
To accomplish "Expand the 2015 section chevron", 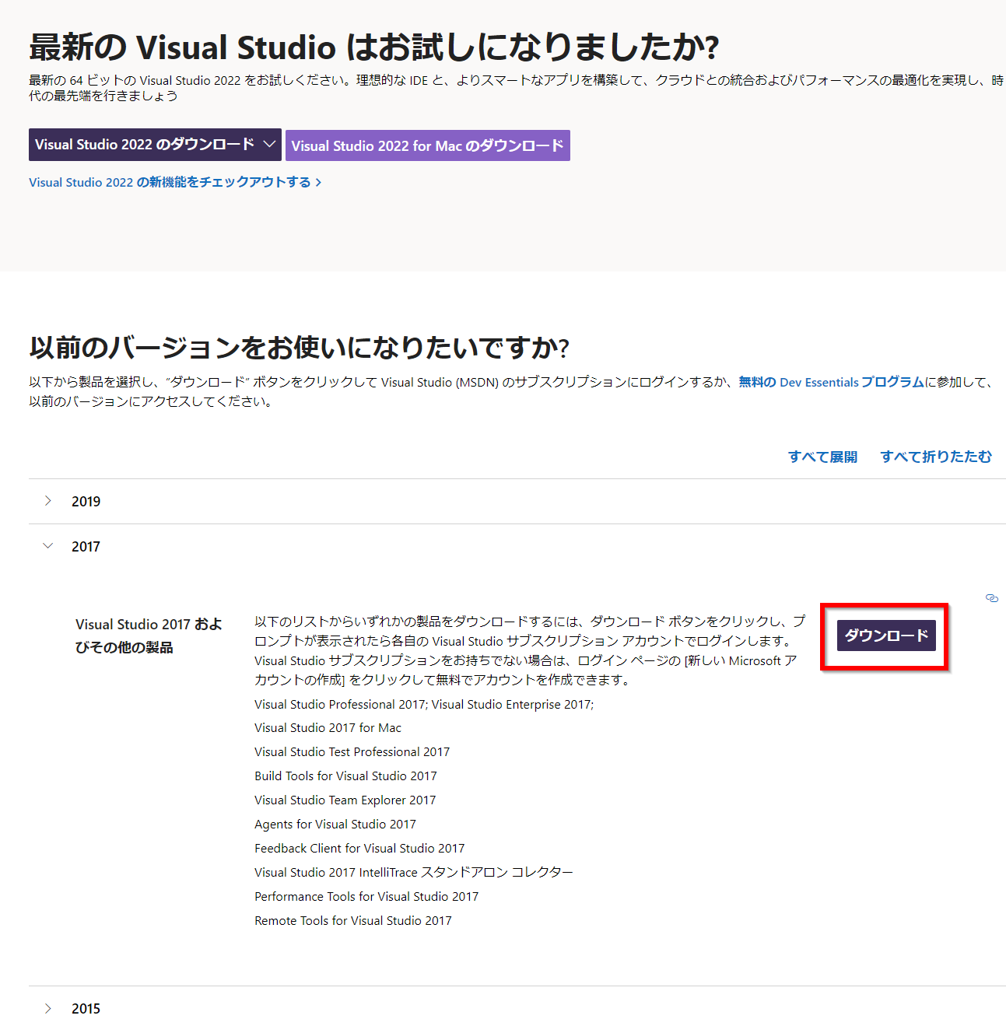I will pos(48,1008).
